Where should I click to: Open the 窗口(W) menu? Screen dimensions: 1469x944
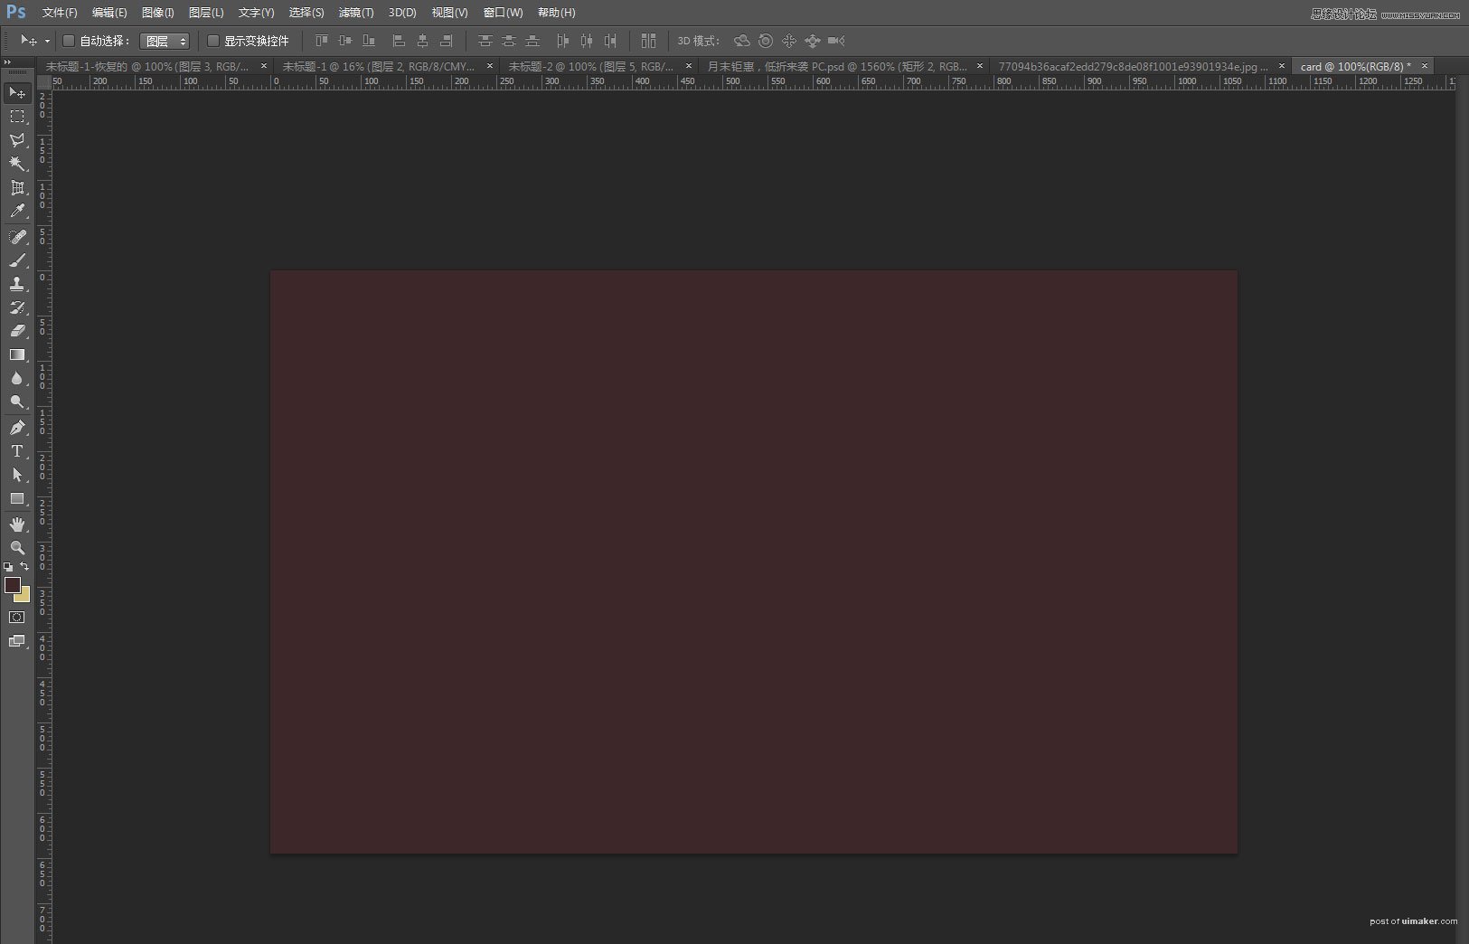click(x=503, y=13)
